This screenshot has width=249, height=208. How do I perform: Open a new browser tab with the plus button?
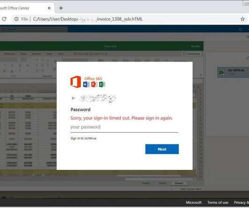click(x=61, y=8)
